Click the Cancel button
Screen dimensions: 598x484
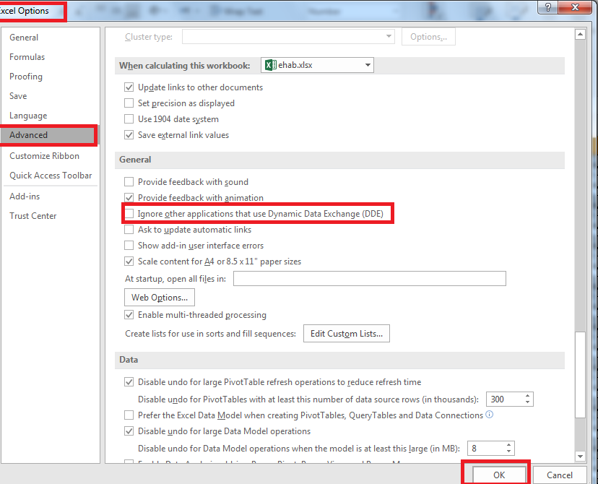560,475
